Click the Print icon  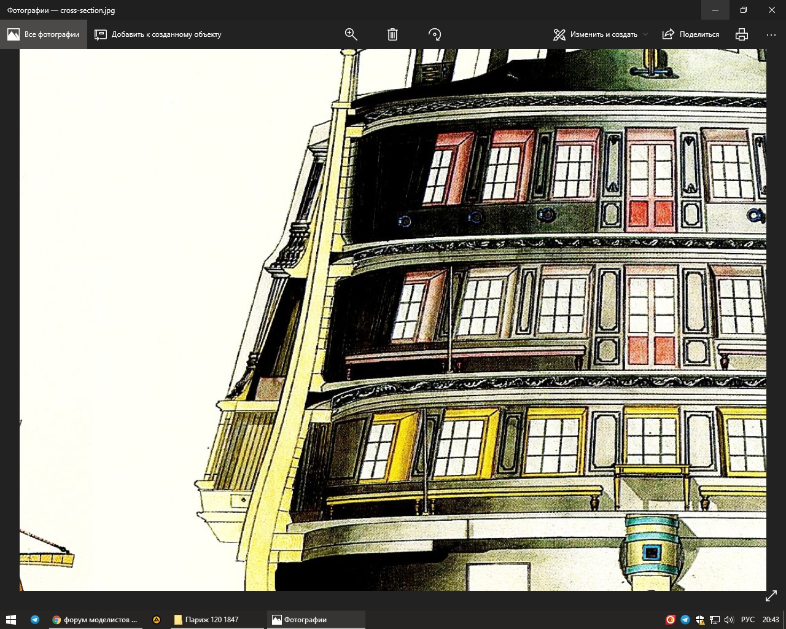click(742, 34)
